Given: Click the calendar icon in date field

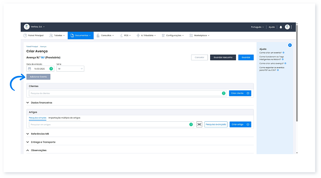Looking at the screenshot, I should (29, 69).
